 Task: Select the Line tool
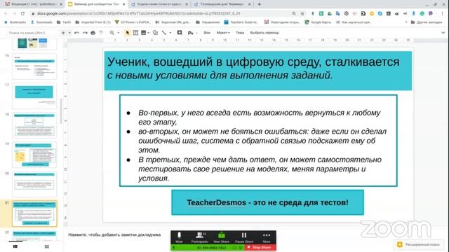163,33
